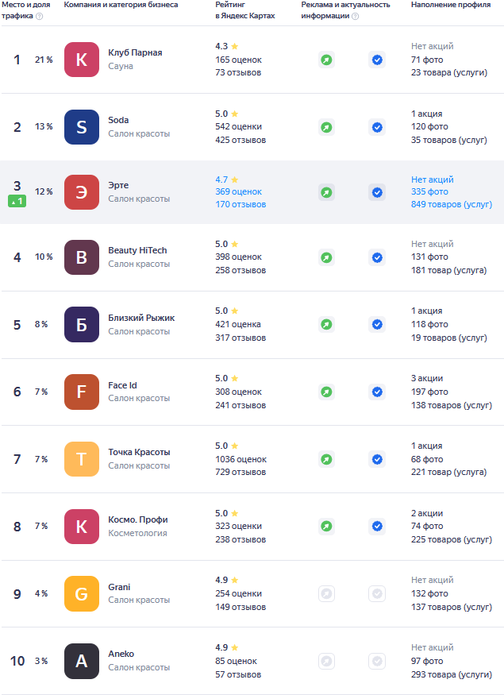Viewport: 504px width, 695px height.
Task: Click green position change badge under rank 3
Action: pyautogui.click(x=17, y=201)
